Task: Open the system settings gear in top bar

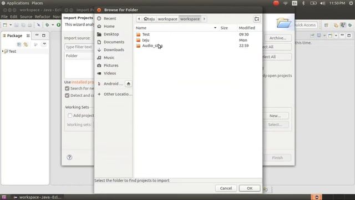Action: tap(351, 3)
